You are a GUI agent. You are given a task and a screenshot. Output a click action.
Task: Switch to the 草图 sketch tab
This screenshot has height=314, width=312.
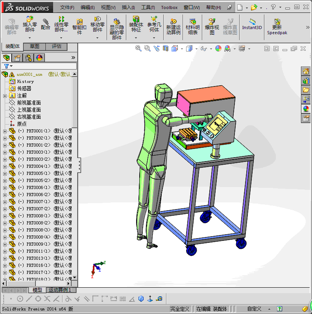click(35, 46)
